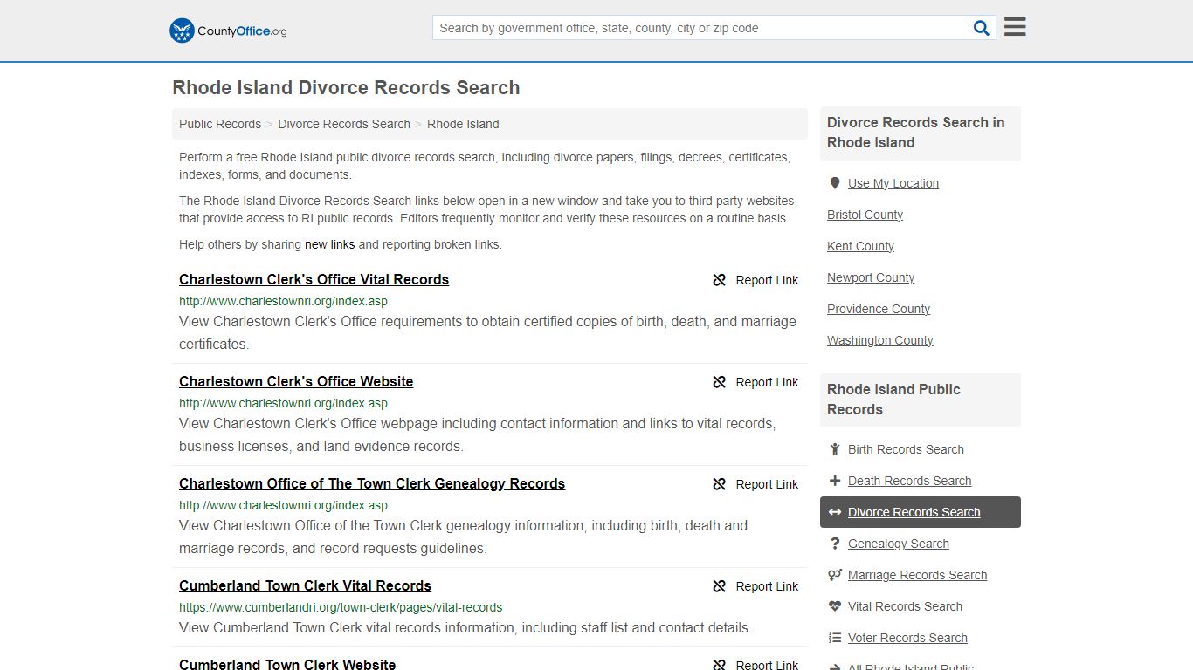Open Charlestown Office of The Town Clerk Genealogy Records
Viewport: 1193px width, 670px height.
[372, 483]
